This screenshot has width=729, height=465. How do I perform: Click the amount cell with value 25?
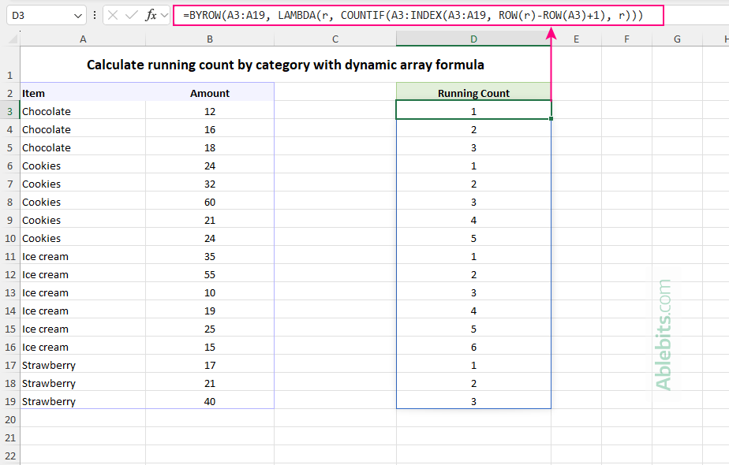210,329
